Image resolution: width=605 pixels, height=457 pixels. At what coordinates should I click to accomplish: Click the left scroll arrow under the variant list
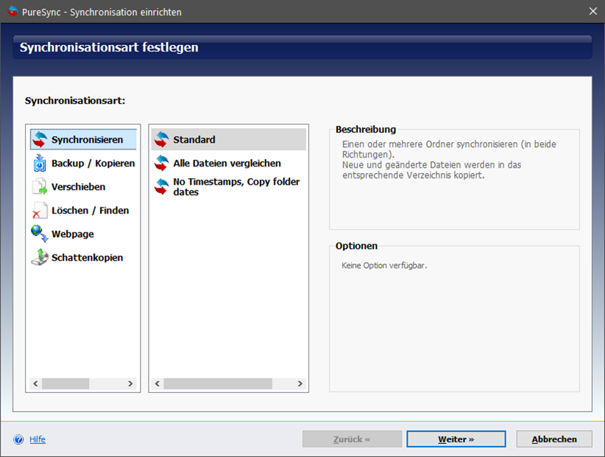click(x=156, y=383)
